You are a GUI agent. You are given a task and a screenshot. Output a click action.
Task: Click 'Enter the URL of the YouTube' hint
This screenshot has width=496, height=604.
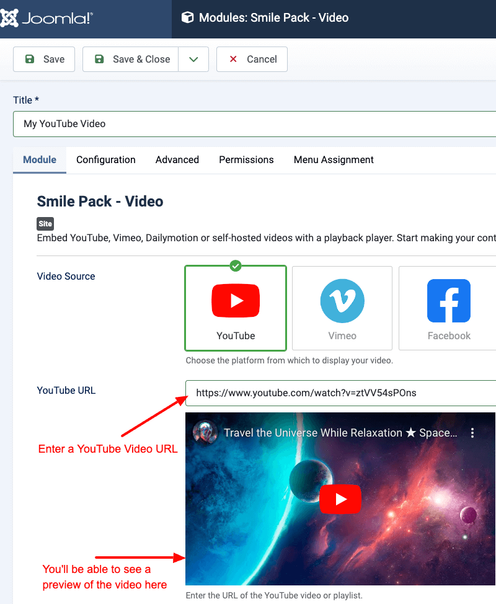tap(274, 595)
